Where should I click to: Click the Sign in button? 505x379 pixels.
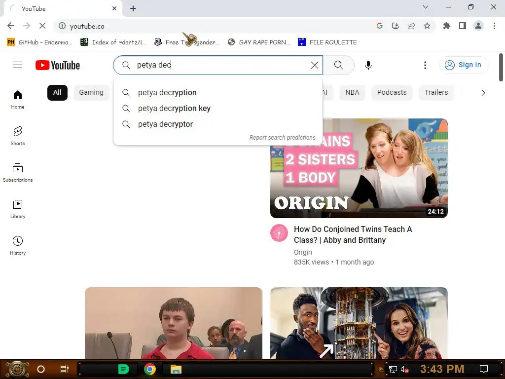click(x=464, y=65)
